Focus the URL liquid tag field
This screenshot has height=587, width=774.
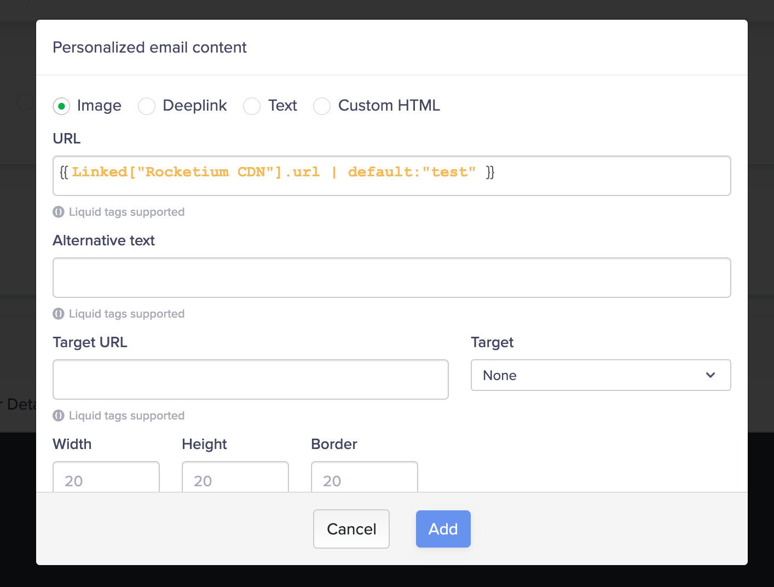coord(392,176)
